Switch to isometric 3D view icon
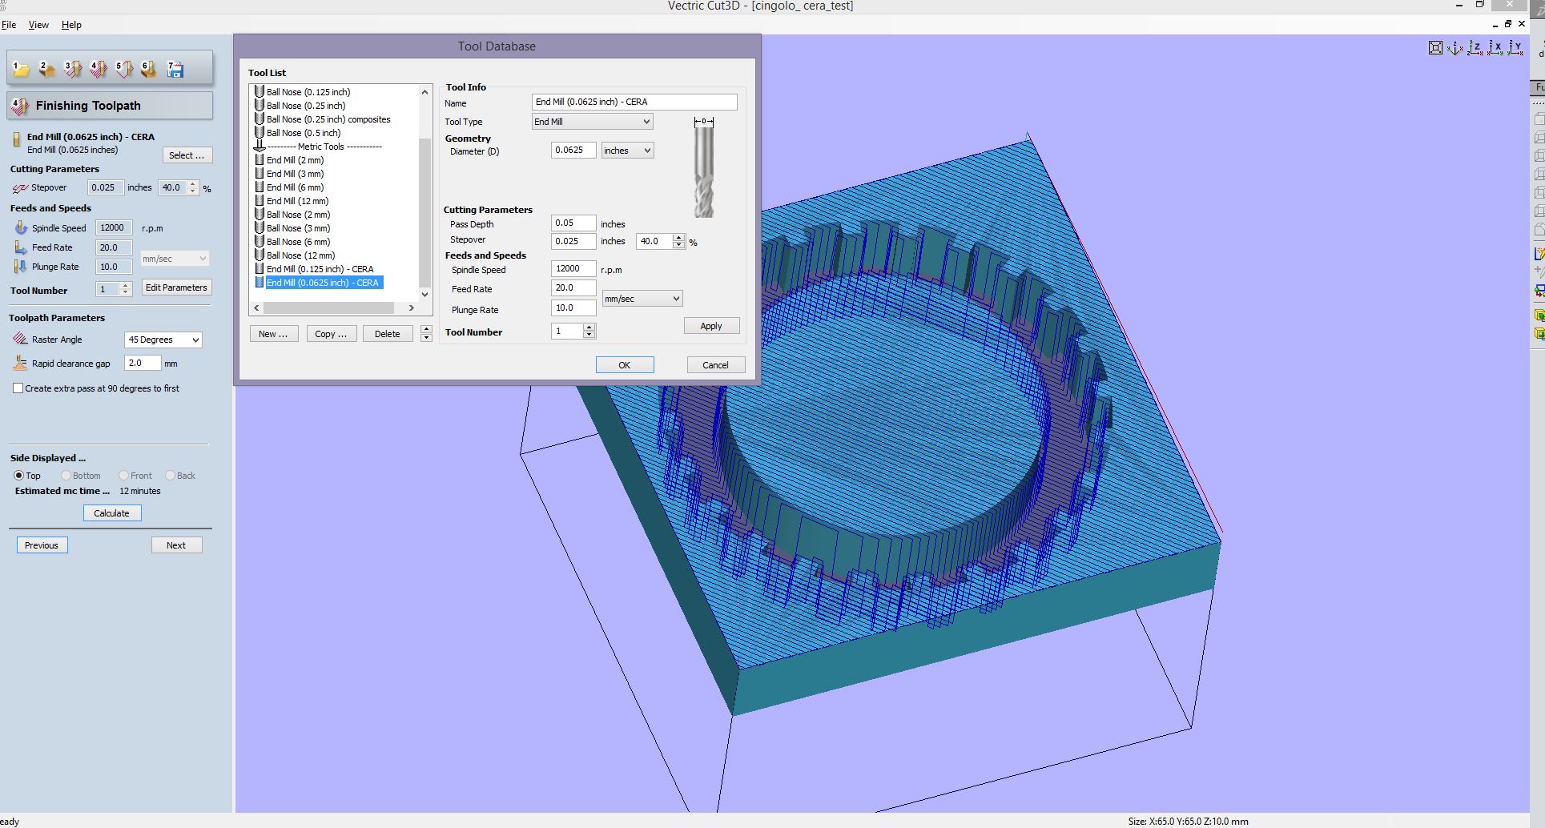Viewport: 1545px width, 828px height. click(1455, 48)
